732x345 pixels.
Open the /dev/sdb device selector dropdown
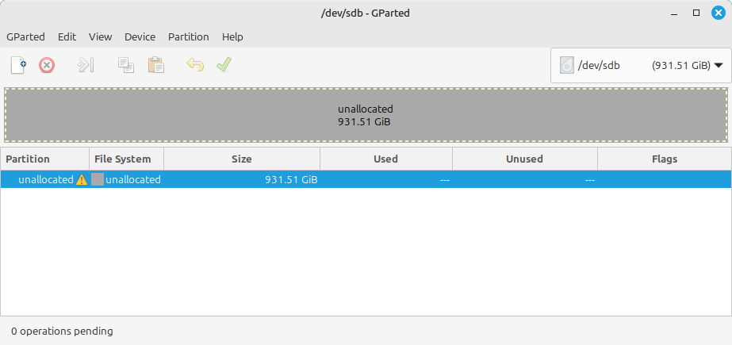tap(641, 65)
